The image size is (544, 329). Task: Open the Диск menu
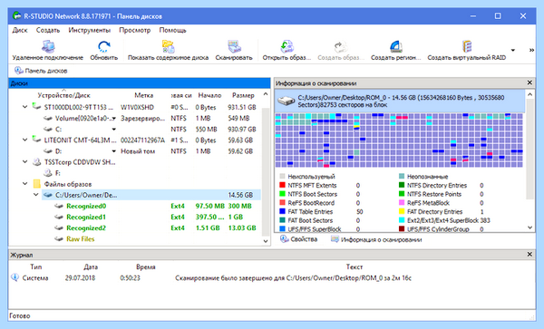pos(20,30)
